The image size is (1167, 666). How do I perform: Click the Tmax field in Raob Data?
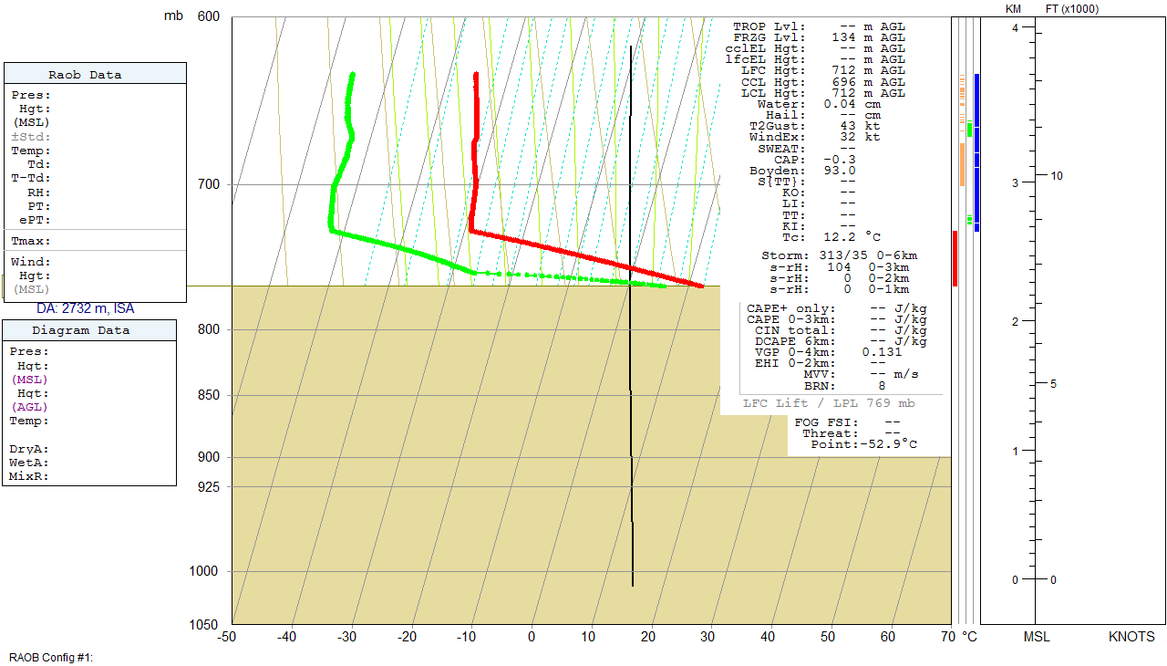pos(32,241)
